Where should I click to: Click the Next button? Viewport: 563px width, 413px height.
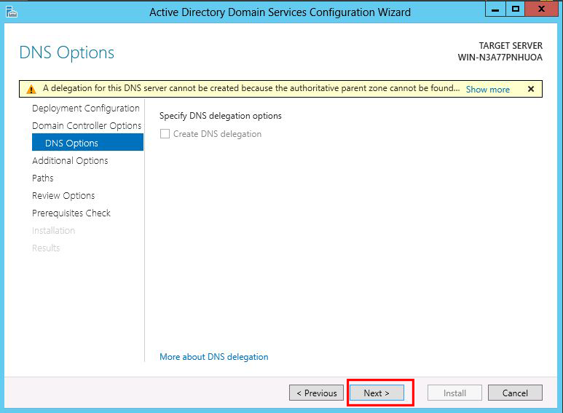click(x=377, y=393)
